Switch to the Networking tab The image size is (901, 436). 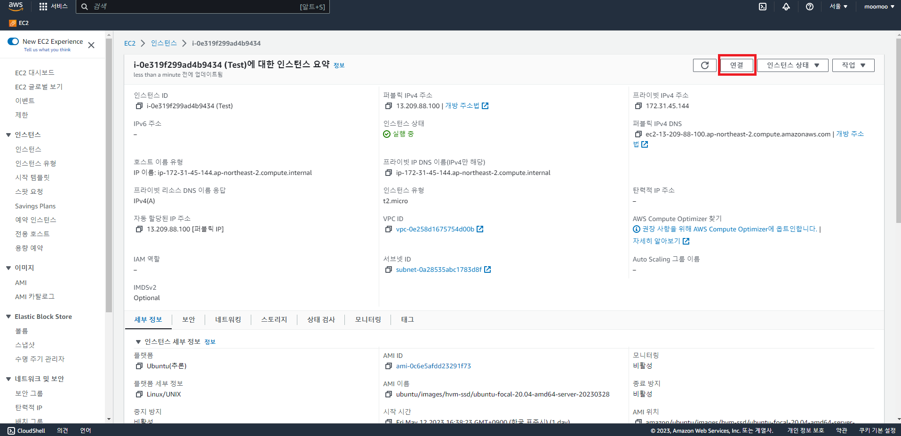228,320
